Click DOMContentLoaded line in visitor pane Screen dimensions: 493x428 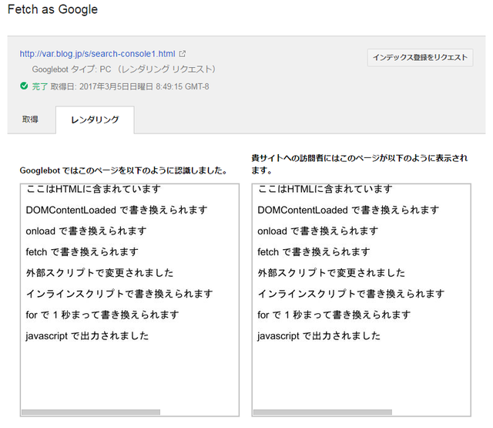[348, 210]
